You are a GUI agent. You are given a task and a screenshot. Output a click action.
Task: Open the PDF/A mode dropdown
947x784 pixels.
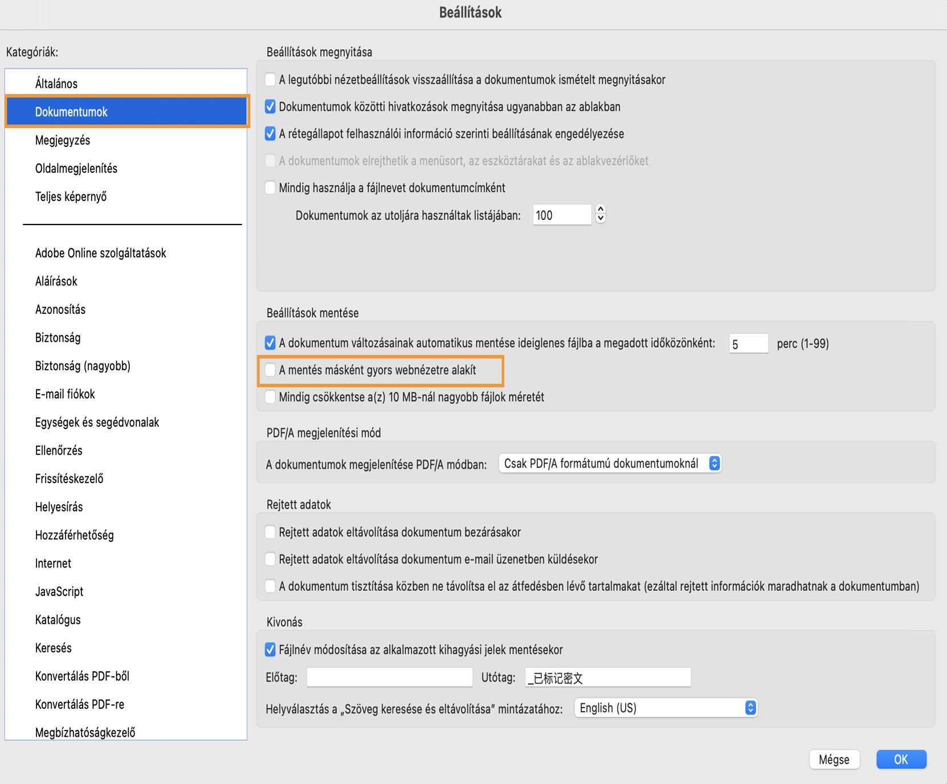tap(609, 463)
